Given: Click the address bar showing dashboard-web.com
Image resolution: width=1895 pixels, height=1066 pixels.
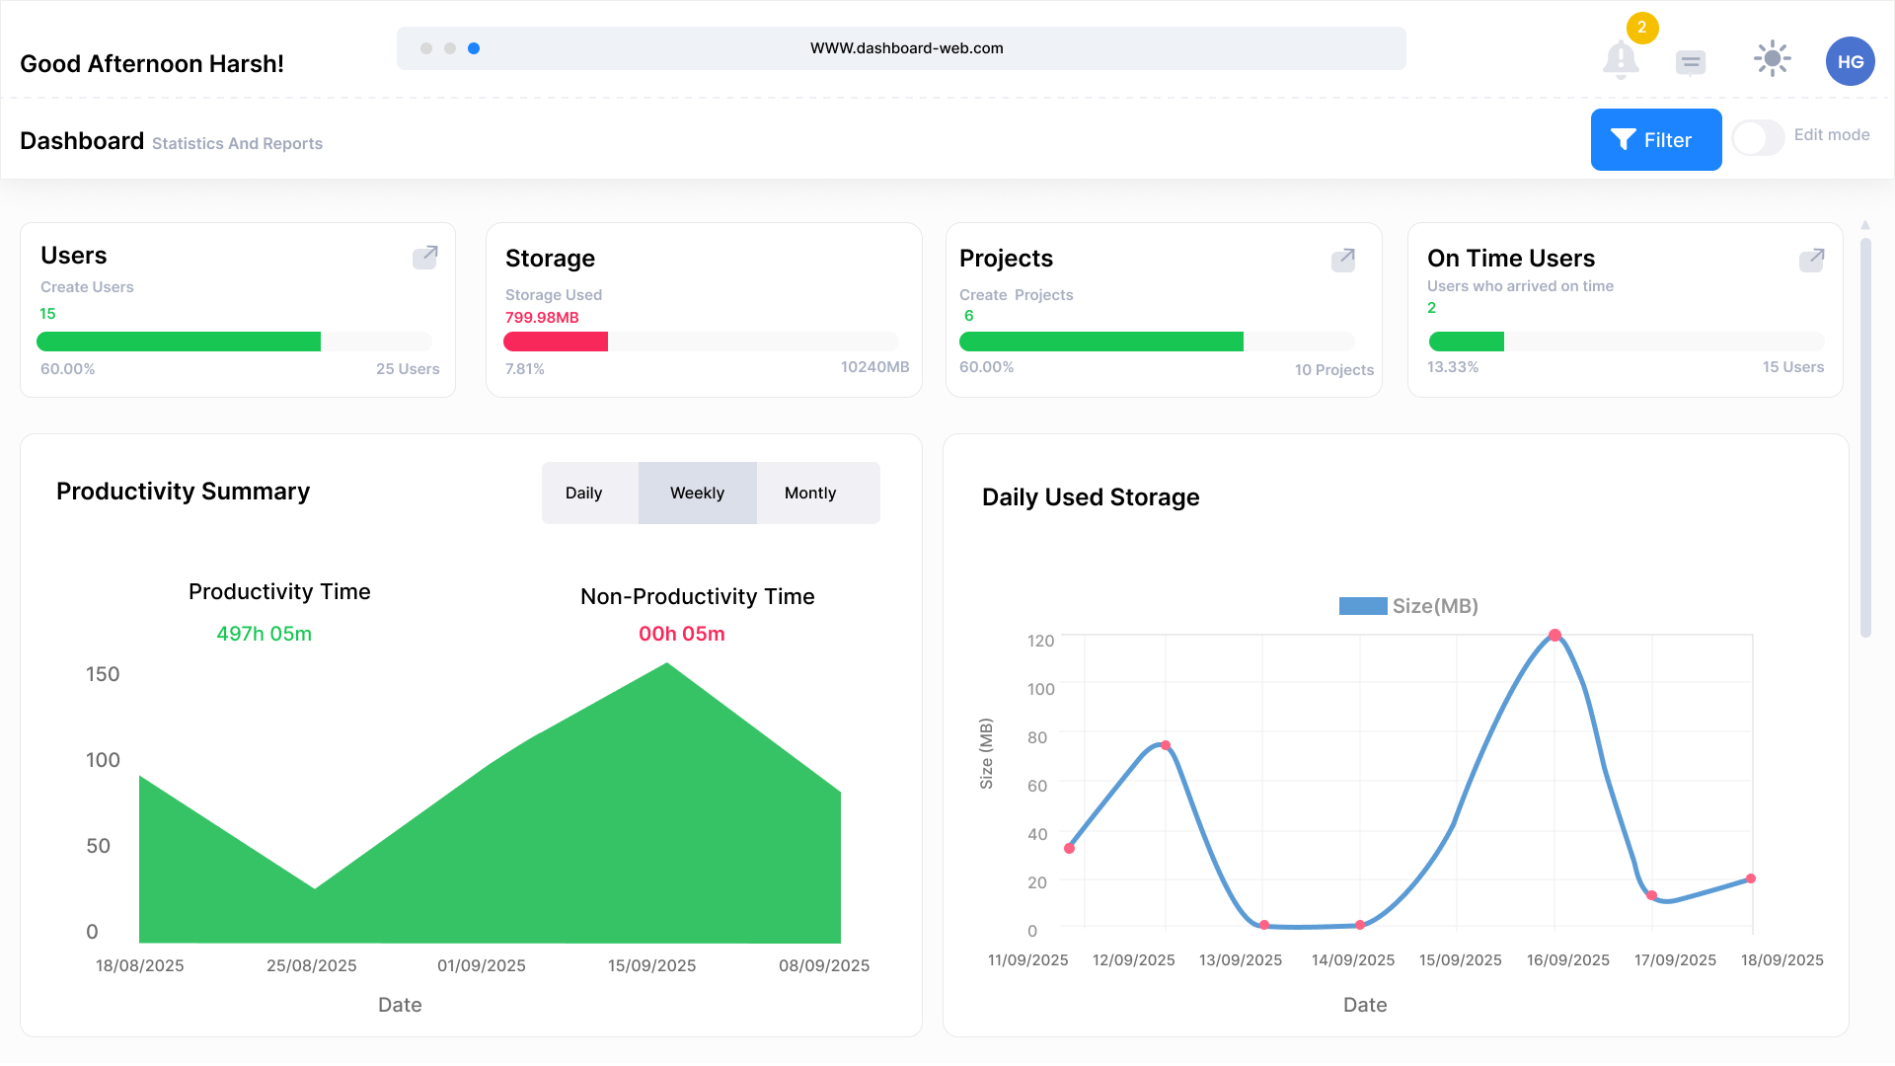Looking at the screenshot, I should [906, 47].
